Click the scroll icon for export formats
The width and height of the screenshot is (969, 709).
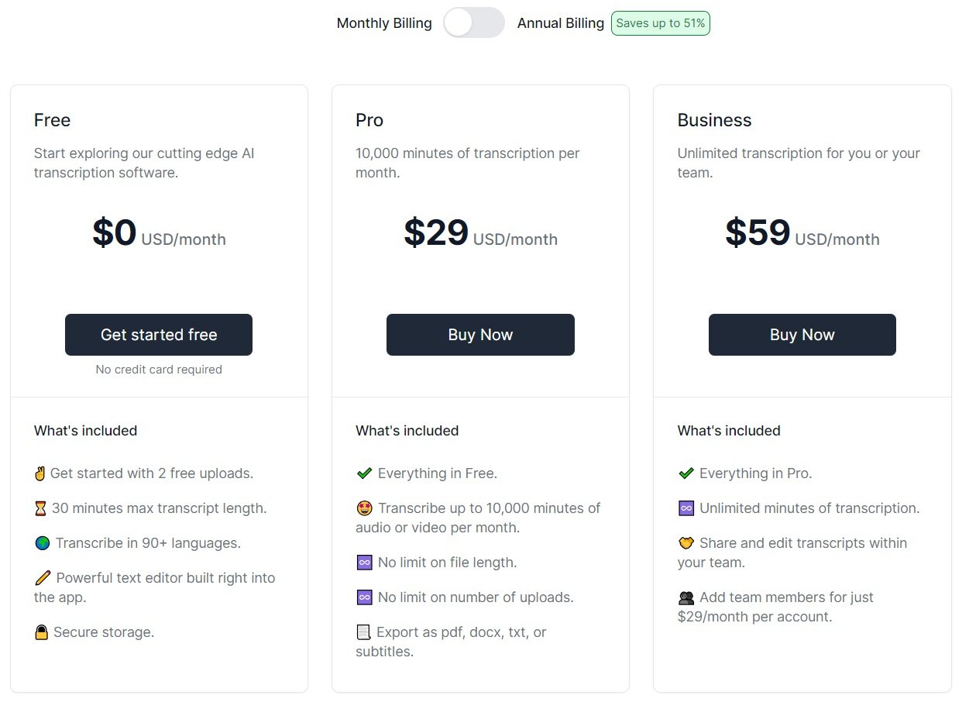(x=363, y=632)
